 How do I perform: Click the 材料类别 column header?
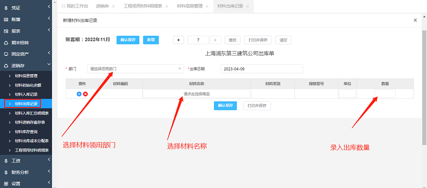(x=273, y=84)
